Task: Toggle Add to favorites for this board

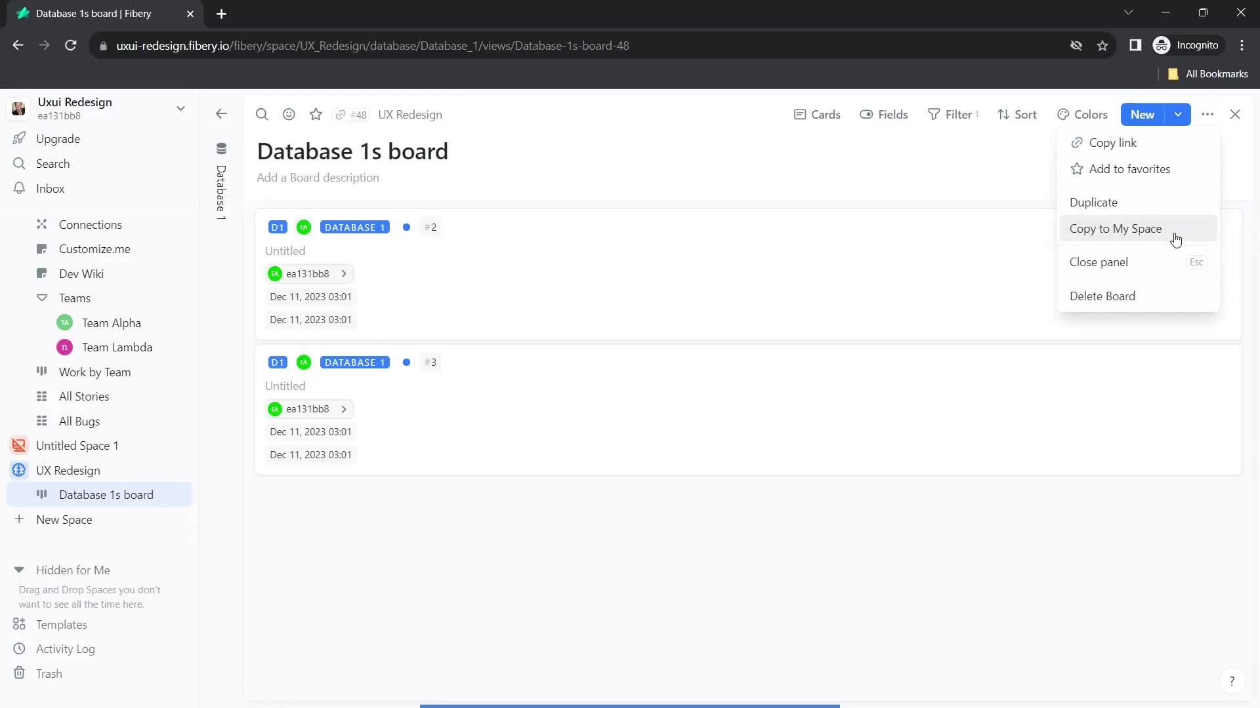Action: [1130, 168]
